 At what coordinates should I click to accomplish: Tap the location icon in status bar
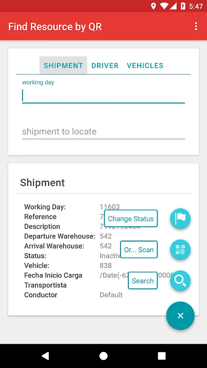(153, 6)
